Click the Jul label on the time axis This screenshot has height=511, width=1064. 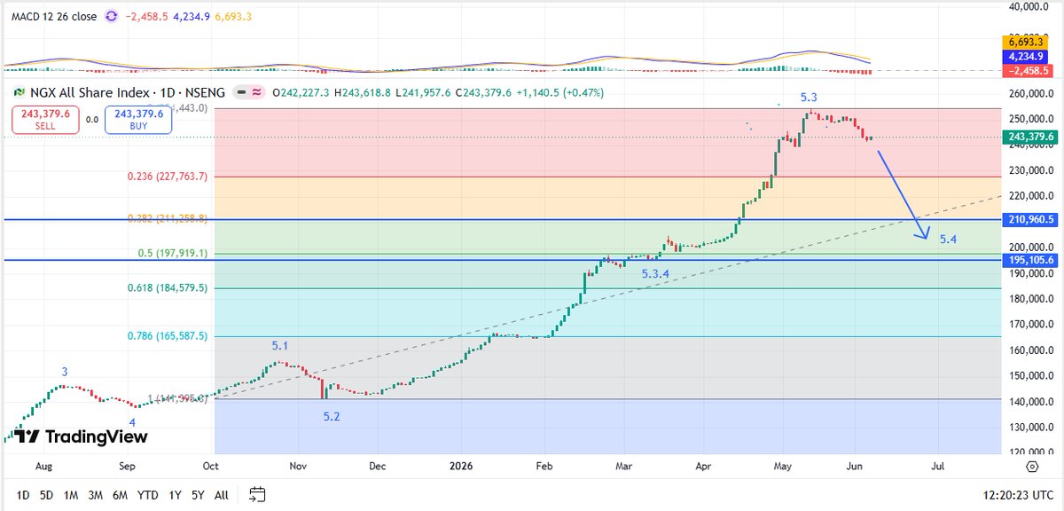939,465
